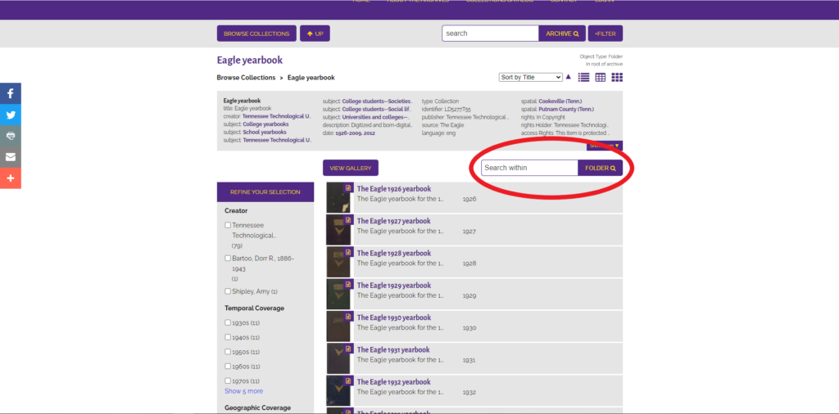Image resolution: width=839 pixels, height=414 pixels.
Task: Check the Bartoo, Dorr R. creator checkbox
Action: (228, 258)
